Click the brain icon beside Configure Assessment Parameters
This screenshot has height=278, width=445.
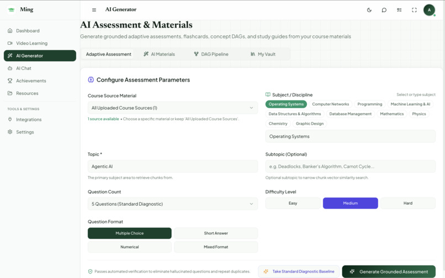(91, 80)
